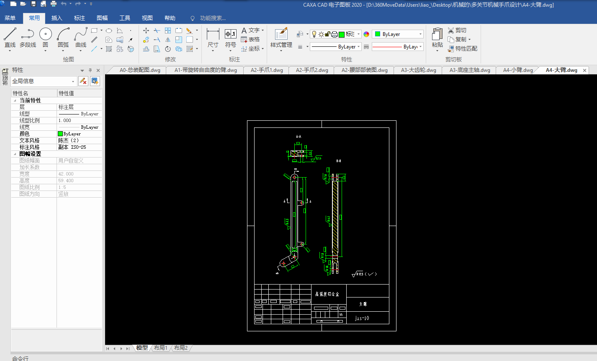Pin the 特性 panel with the pushpin

pos(90,70)
